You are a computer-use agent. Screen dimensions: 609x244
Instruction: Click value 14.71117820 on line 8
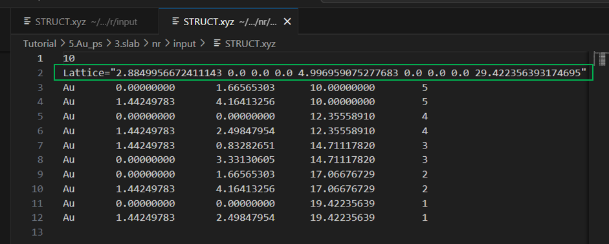point(342,159)
